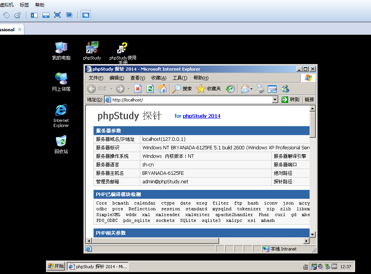Click the VMware revert snapshot icon
Screen dimensions: 371x274
[x=7, y=15]
